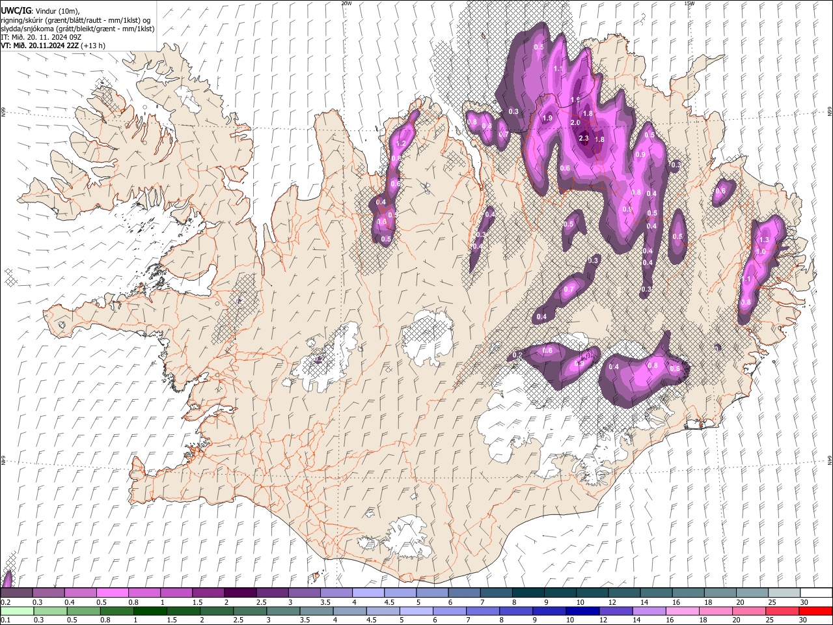Click the '25' label in the bottom legend
Screen dimensions: 833x625
771,620
